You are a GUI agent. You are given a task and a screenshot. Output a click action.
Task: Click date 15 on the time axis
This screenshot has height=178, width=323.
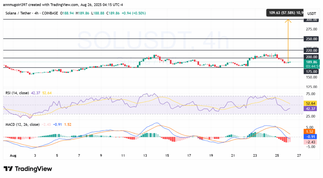coord(167,156)
